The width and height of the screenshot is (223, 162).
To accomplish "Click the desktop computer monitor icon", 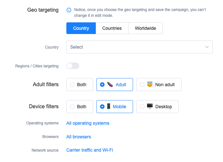I will (x=150, y=107).
